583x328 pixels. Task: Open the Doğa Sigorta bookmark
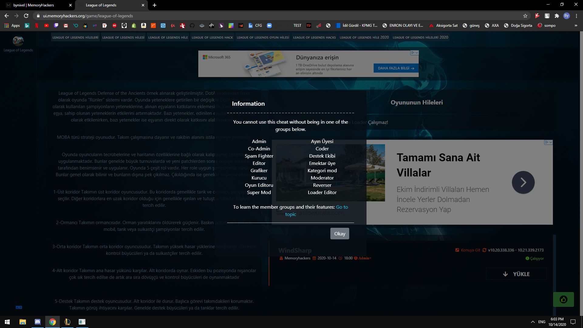pos(518,26)
